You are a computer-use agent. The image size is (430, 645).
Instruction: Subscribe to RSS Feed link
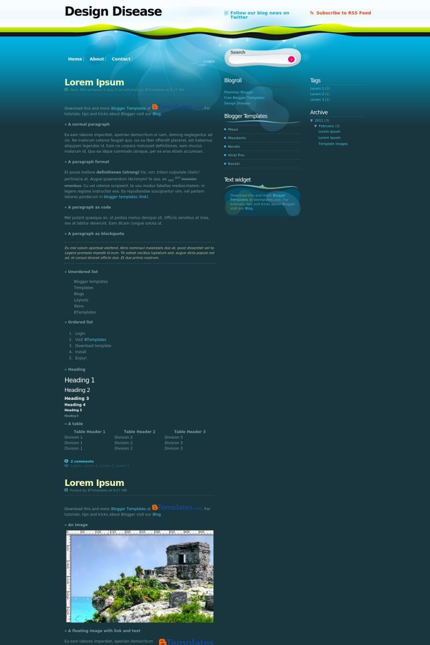[x=343, y=13]
